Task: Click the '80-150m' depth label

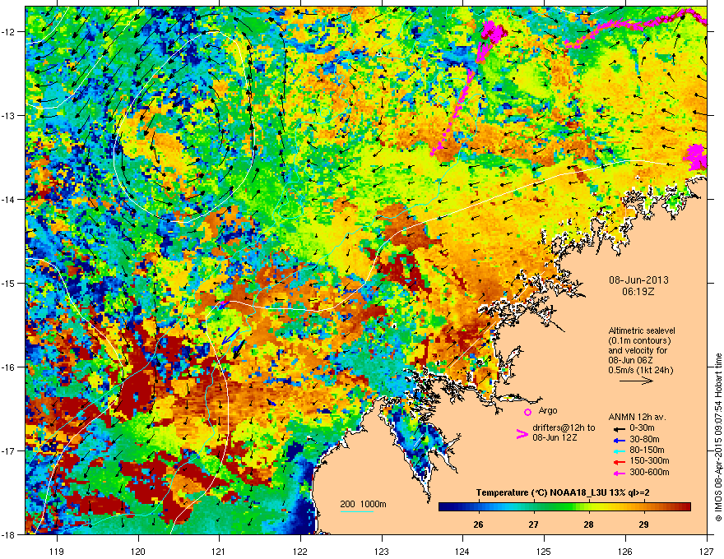Action: pos(647,450)
